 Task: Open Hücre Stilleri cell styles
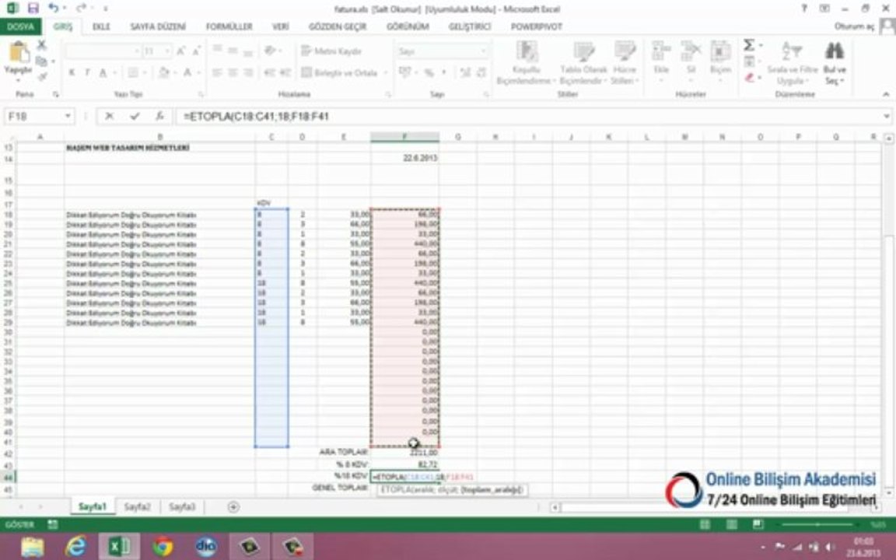624,63
